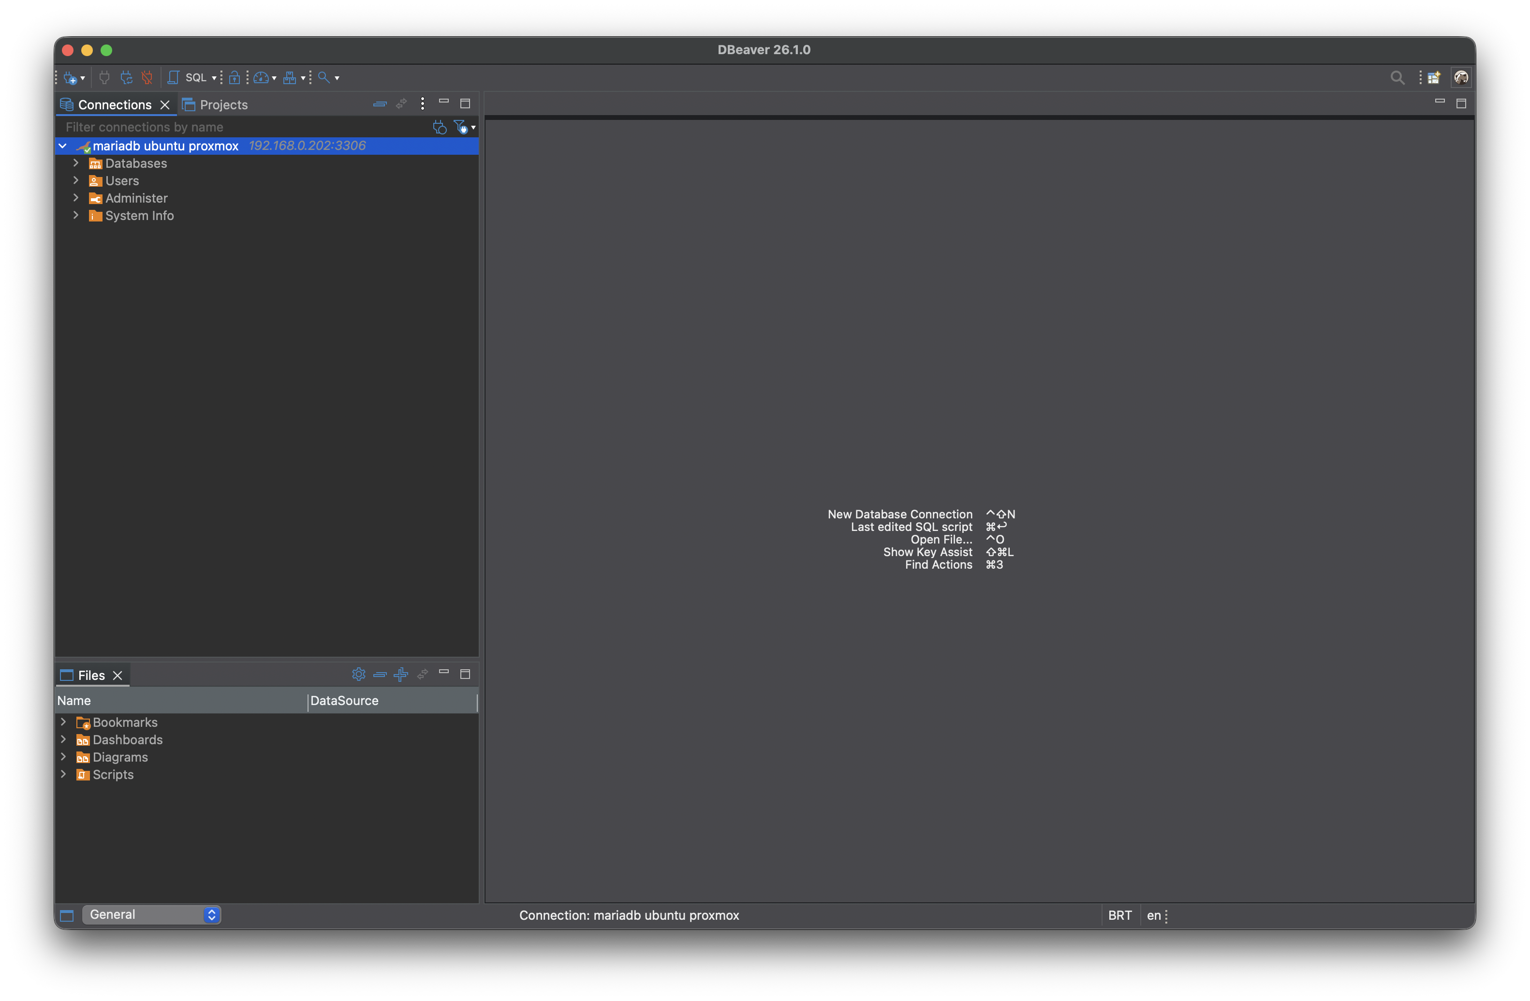Open the search tool dropdown arrow
Viewport: 1530px width, 1001px height.
point(337,78)
